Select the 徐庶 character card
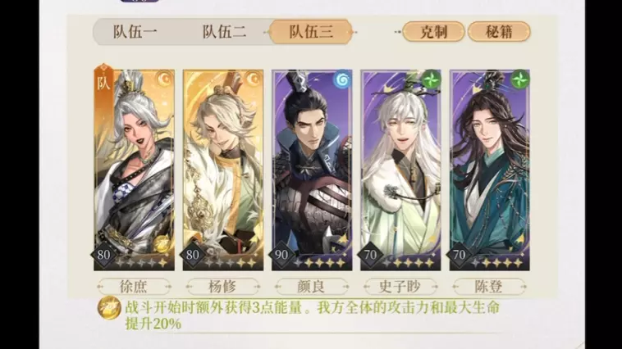 coord(134,170)
